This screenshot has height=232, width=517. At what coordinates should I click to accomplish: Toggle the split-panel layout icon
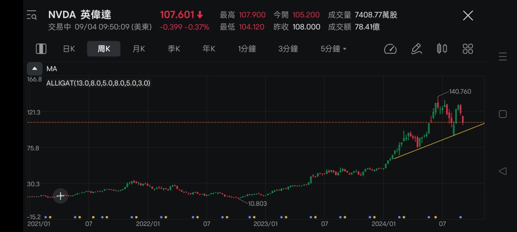(x=41, y=49)
